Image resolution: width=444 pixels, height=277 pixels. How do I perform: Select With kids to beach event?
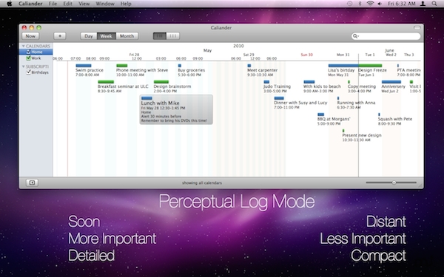tap(322, 86)
